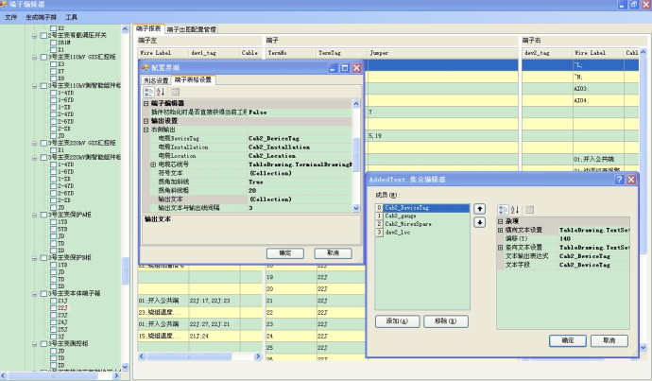Click the help question mark in AddedText editor
652x381 pixels.
(x=619, y=179)
